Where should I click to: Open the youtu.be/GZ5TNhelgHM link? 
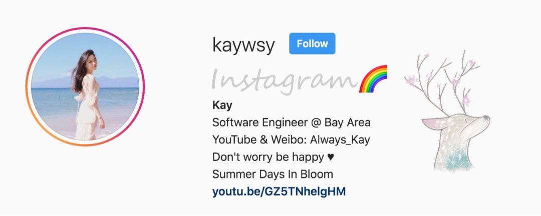pos(279,191)
